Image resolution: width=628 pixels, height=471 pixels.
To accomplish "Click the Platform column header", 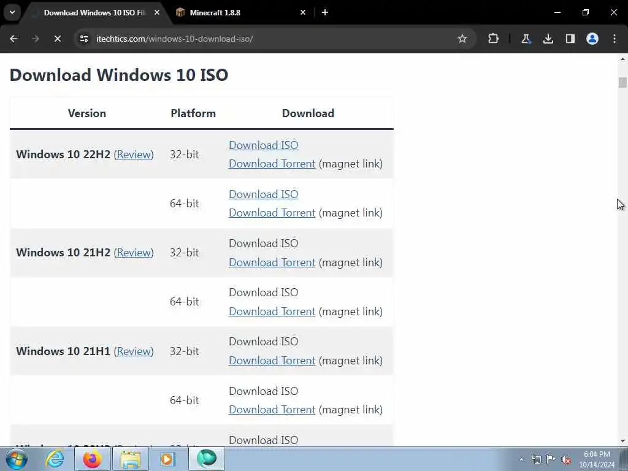I will pyautogui.click(x=193, y=113).
